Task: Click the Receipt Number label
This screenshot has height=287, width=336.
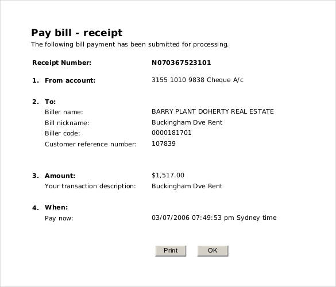Action: click(61, 63)
